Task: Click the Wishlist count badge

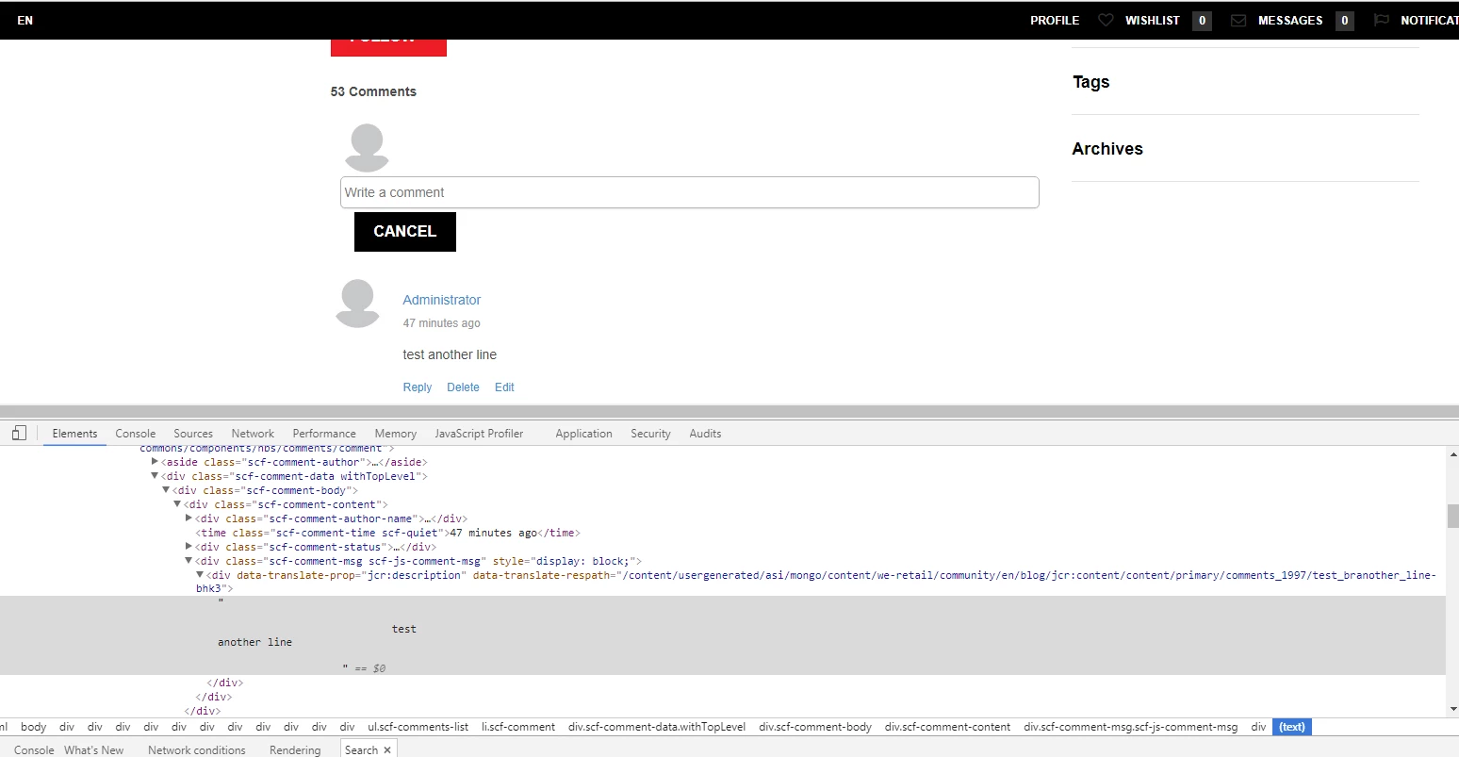Action: [x=1202, y=20]
